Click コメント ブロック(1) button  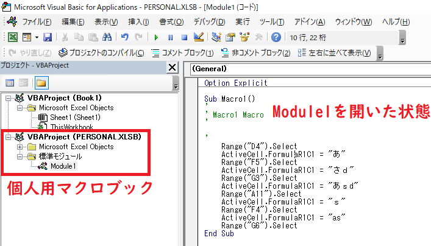pyautogui.click(x=182, y=53)
